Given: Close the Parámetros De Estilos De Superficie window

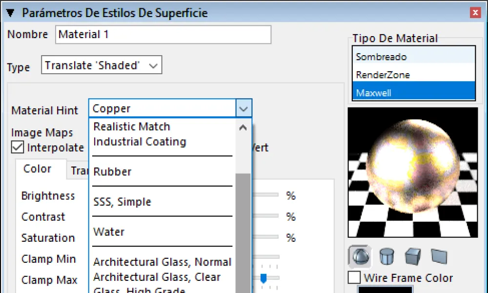Looking at the screenshot, I should [x=474, y=13].
